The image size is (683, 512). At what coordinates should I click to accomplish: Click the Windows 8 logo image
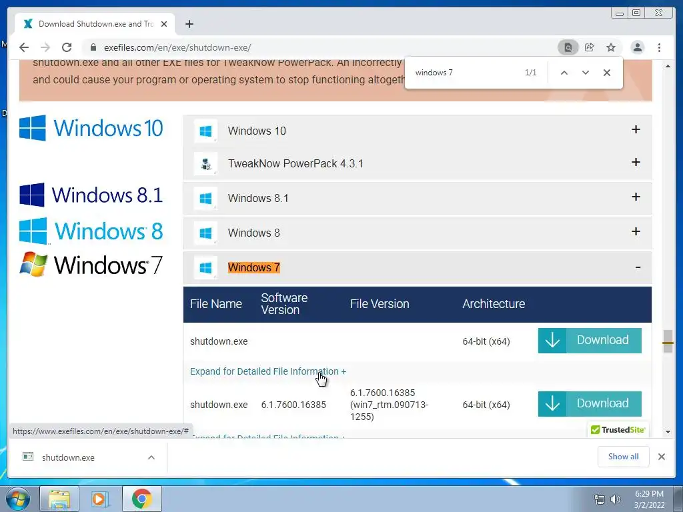tap(91, 231)
